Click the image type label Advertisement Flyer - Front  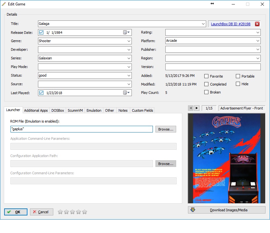tap(242, 108)
